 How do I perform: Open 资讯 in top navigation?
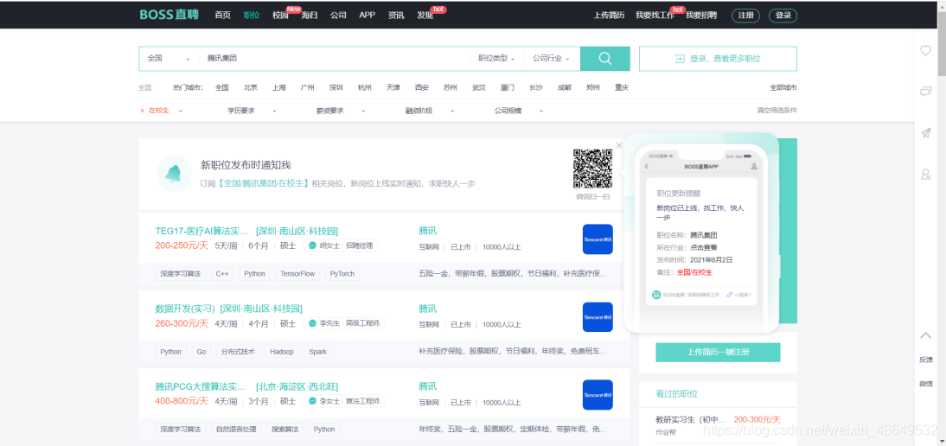(396, 15)
